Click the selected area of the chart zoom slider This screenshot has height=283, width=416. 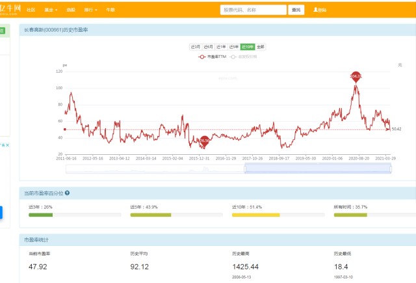(318, 169)
